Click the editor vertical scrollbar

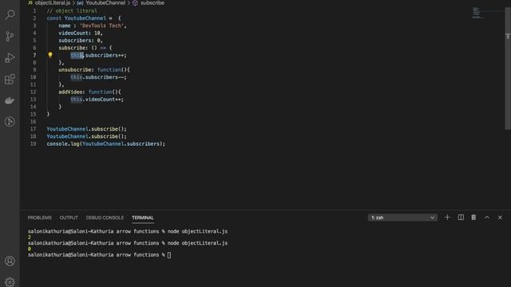[x=508, y=69]
